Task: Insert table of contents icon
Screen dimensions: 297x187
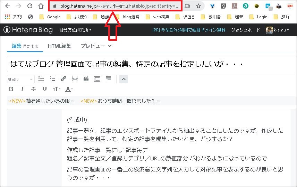Action: pos(97,79)
